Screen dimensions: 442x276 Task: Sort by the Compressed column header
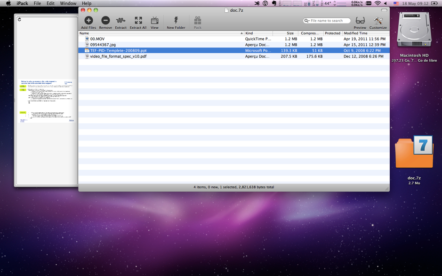(311, 33)
